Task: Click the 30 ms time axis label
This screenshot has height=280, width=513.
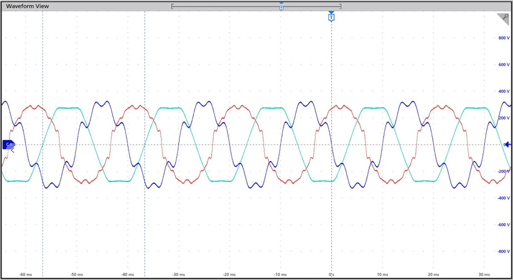Action: [x=484, y=275]
